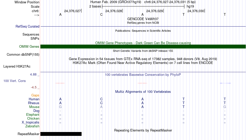Click the Chicken species label
Image resolution: width=246 pixels, height=140 pixels.
click(x=33, y=118)
